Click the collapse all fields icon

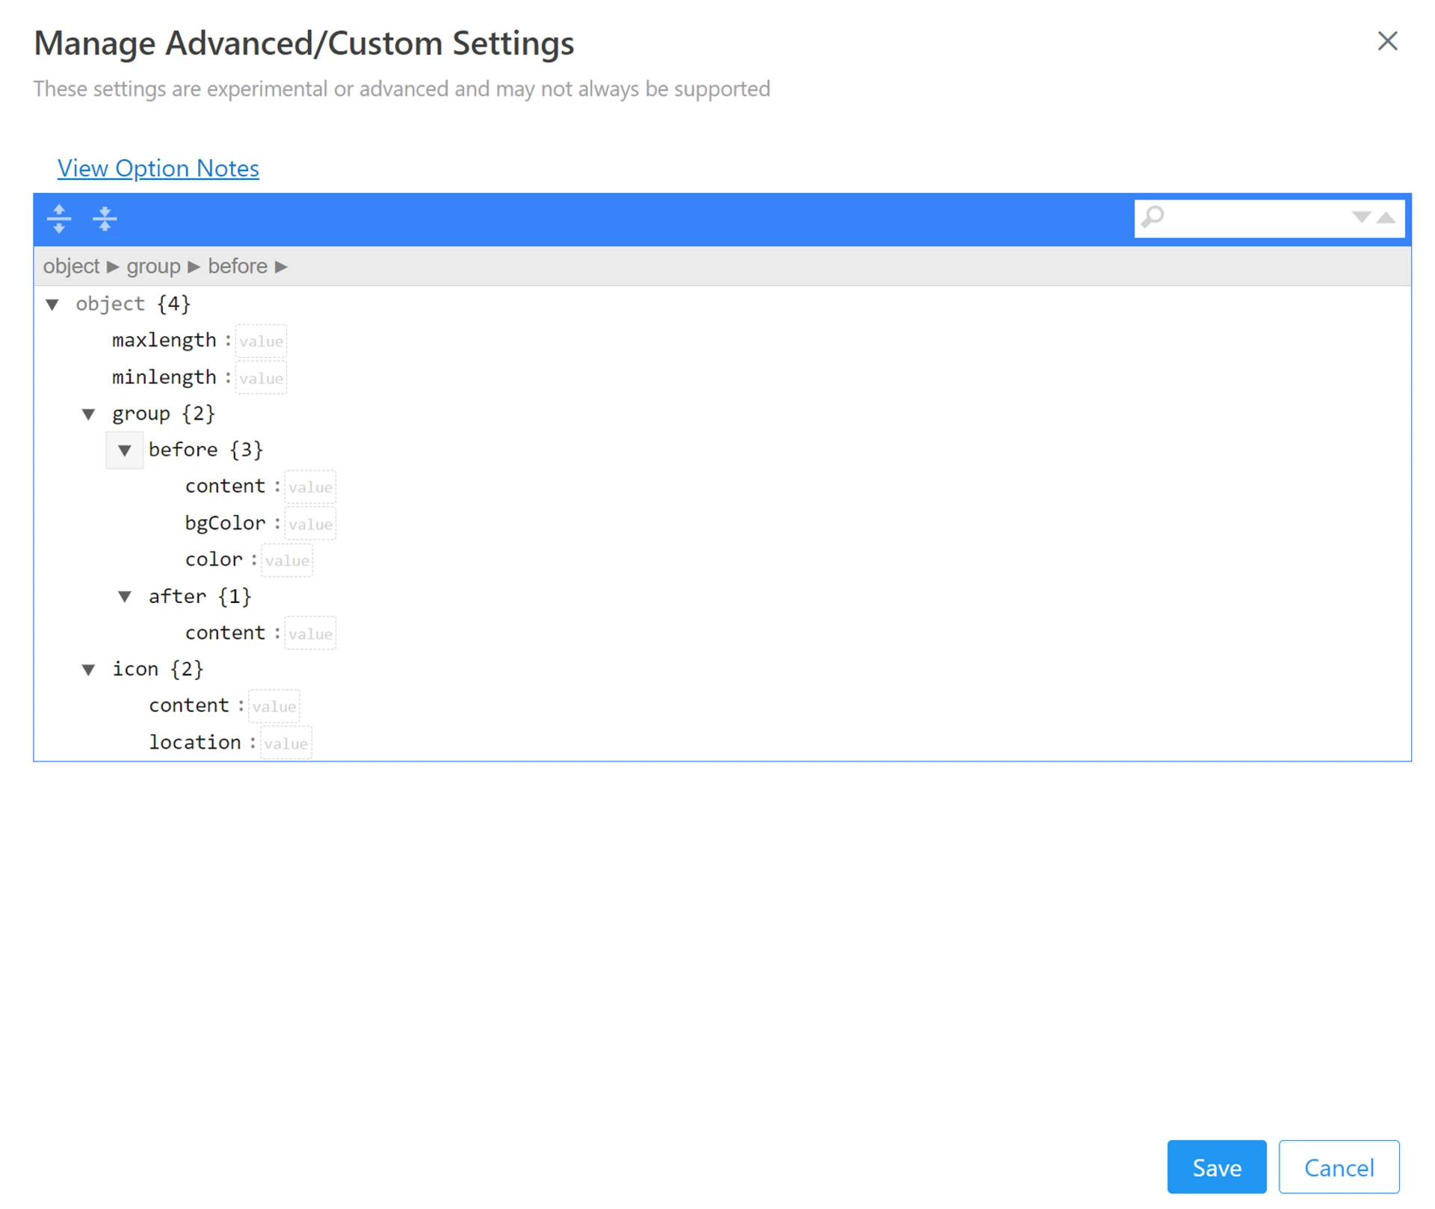click(x=105, y=219)
